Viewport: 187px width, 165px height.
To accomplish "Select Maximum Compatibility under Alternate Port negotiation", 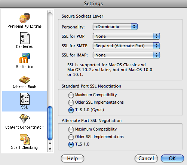I will (x=71, y=129).
